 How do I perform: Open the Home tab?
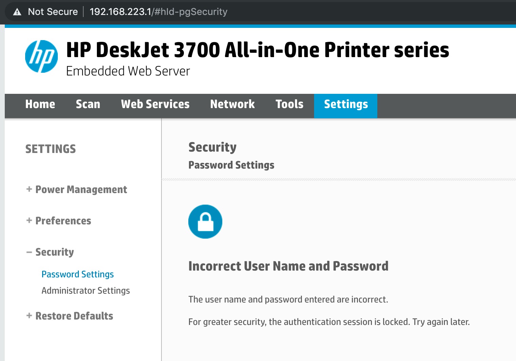click(x=40, y=104)
